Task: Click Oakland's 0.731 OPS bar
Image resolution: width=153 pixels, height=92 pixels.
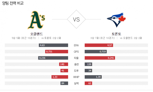Action: coord(57,52)
